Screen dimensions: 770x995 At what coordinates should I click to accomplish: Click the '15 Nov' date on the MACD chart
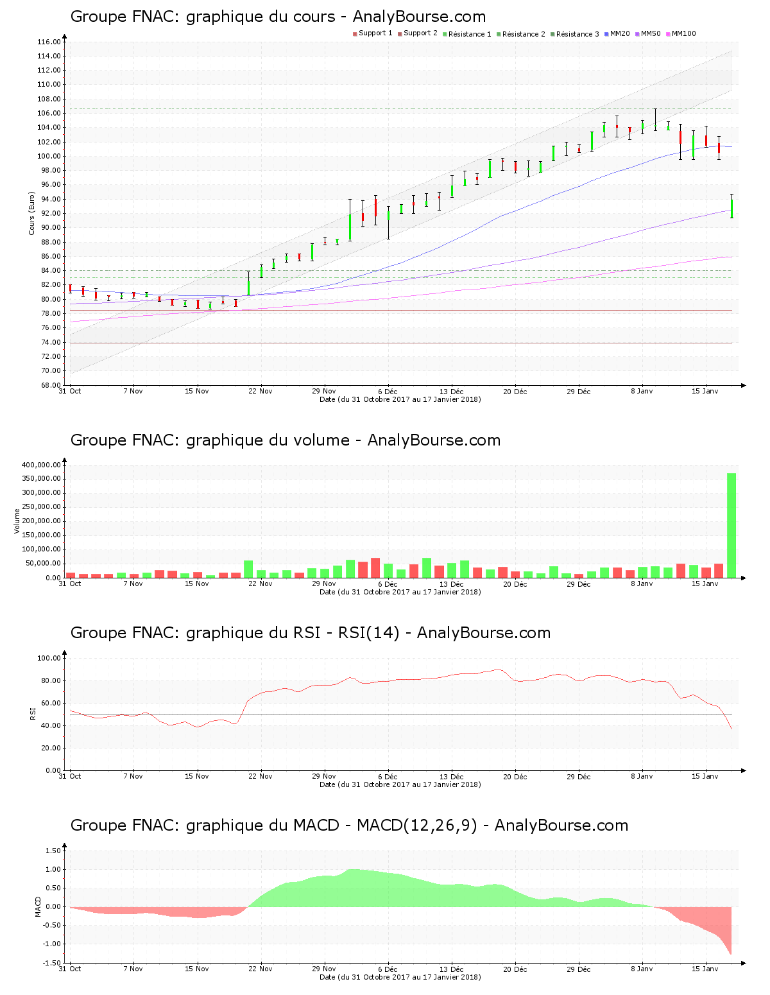(x=197, y=969)
